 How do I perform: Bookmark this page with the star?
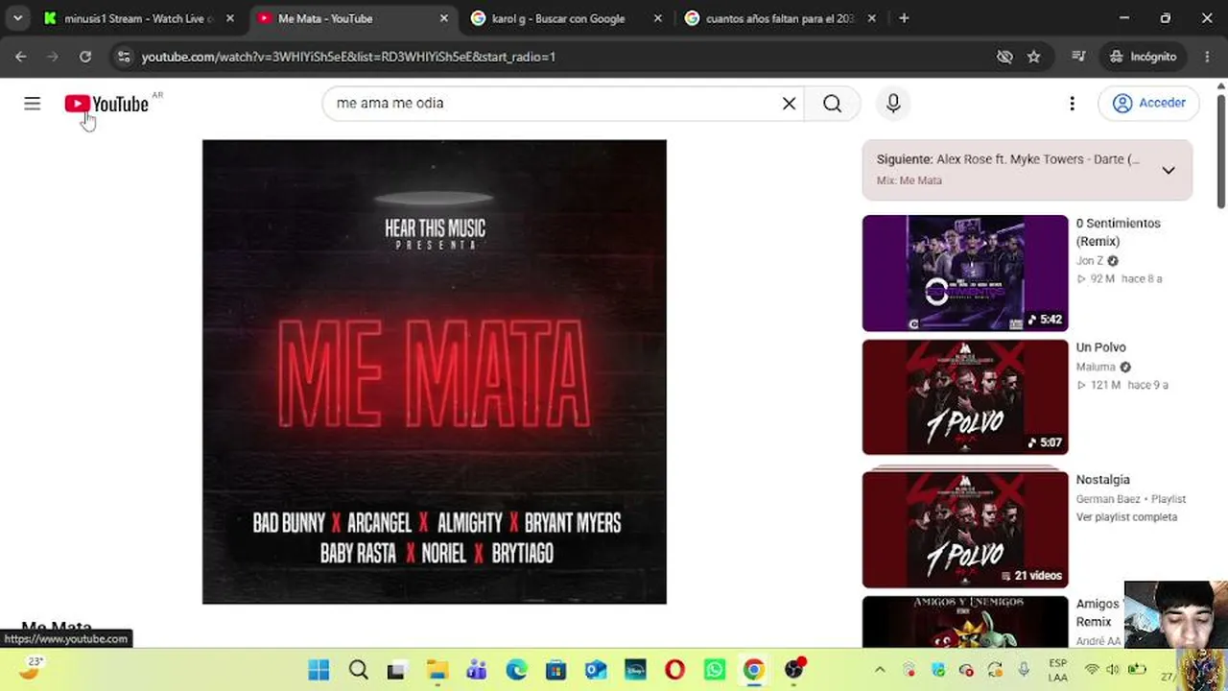(1033, 57)
